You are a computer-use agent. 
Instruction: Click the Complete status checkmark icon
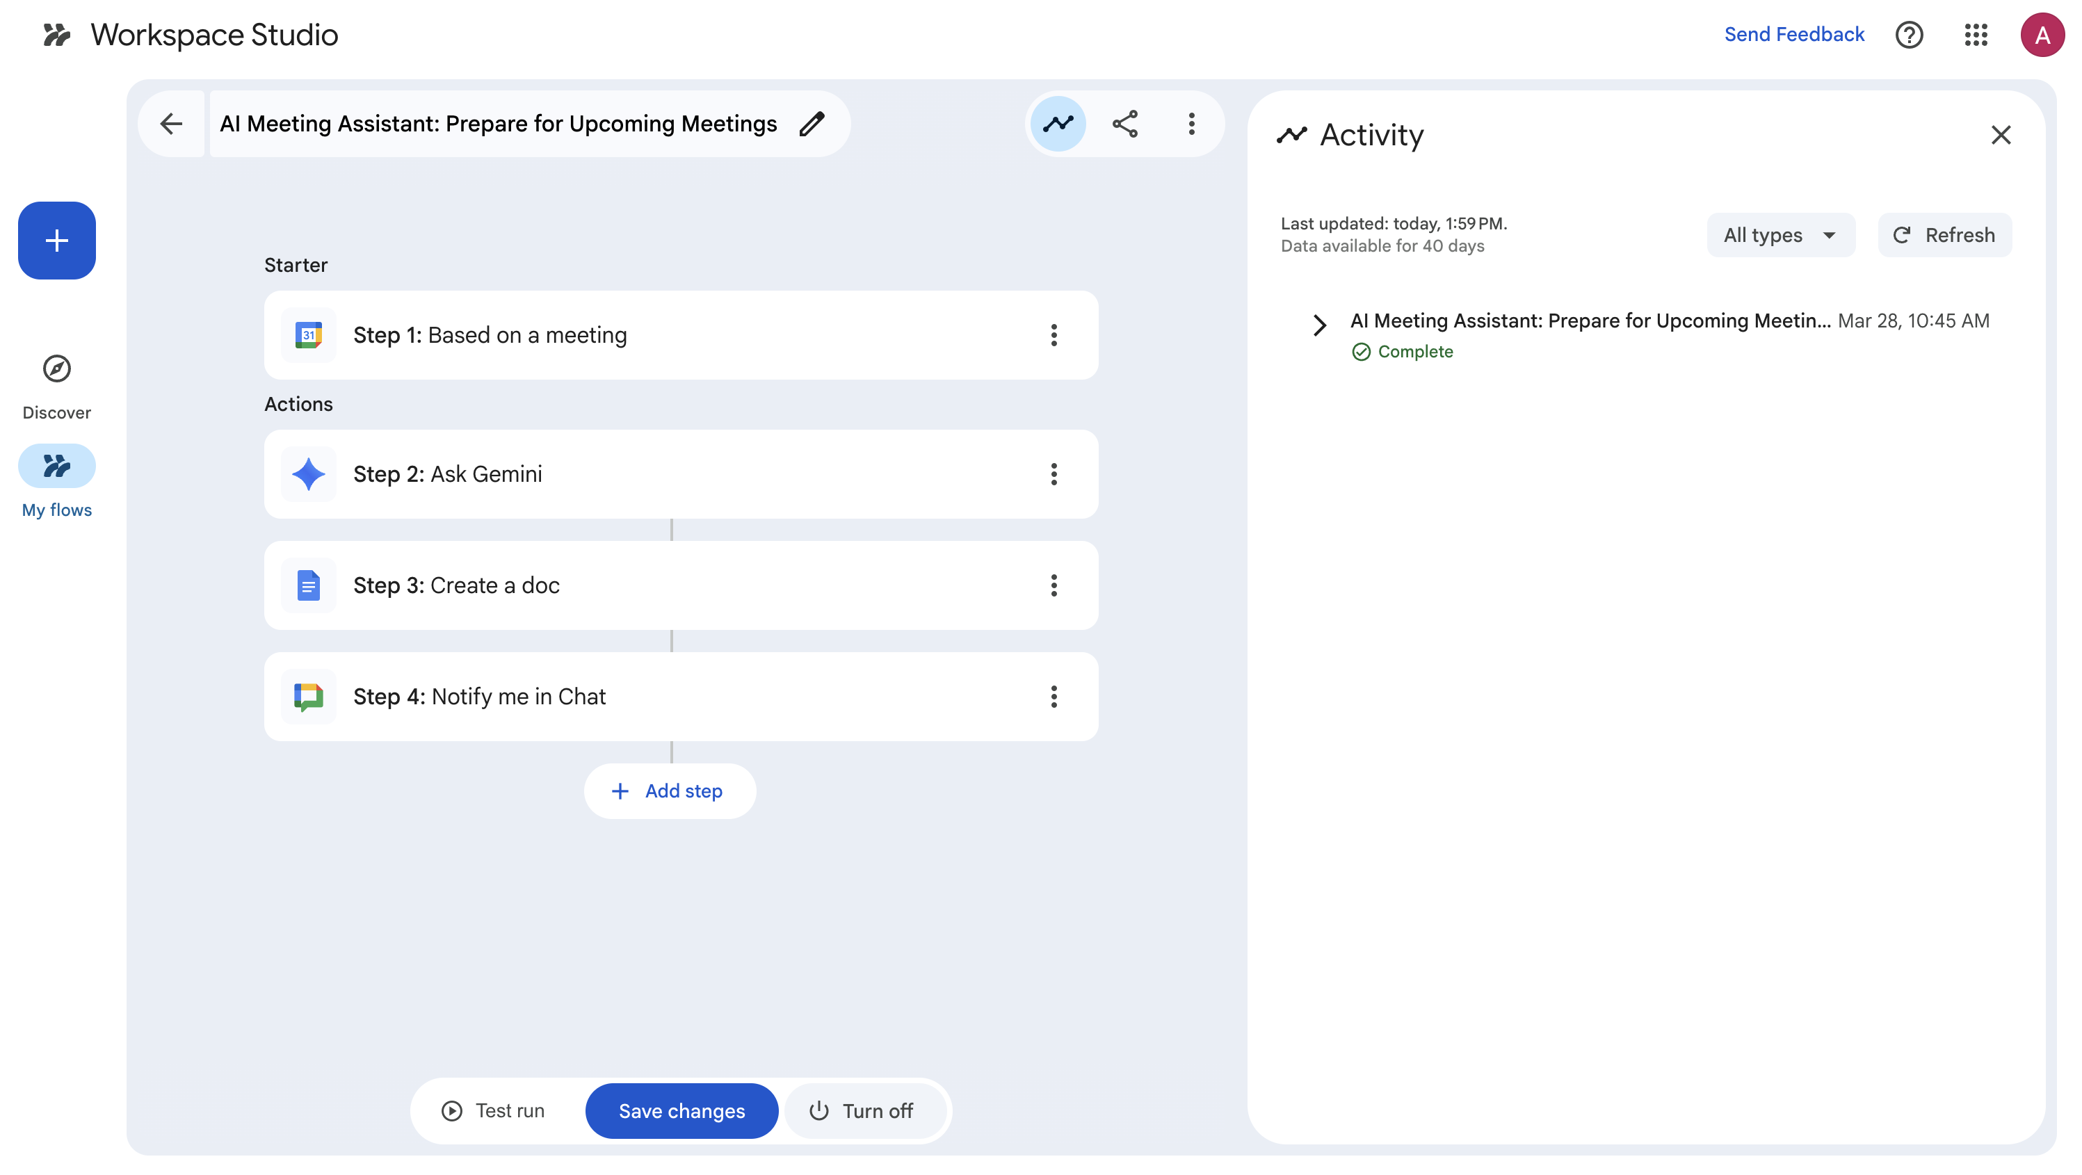(1362, 352)
